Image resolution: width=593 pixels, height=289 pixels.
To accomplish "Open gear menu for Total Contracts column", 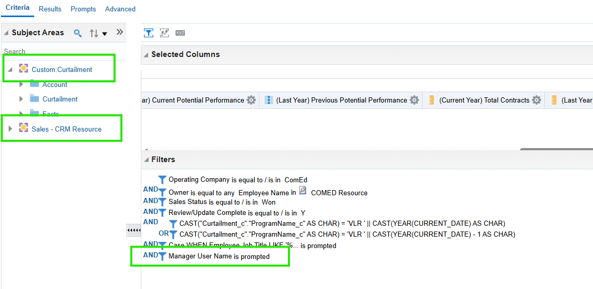I will coord(536,100).
